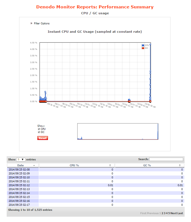Select the date cell 2014/09/25 02:10
191x222 pixels.
point(23,177)
